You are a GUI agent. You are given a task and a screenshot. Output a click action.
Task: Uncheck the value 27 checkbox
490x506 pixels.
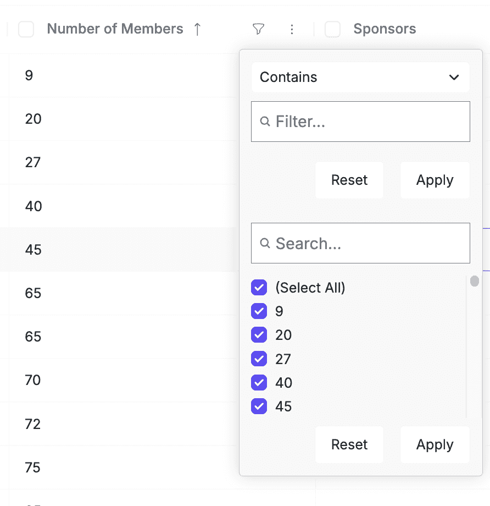(x=259, y=359)
